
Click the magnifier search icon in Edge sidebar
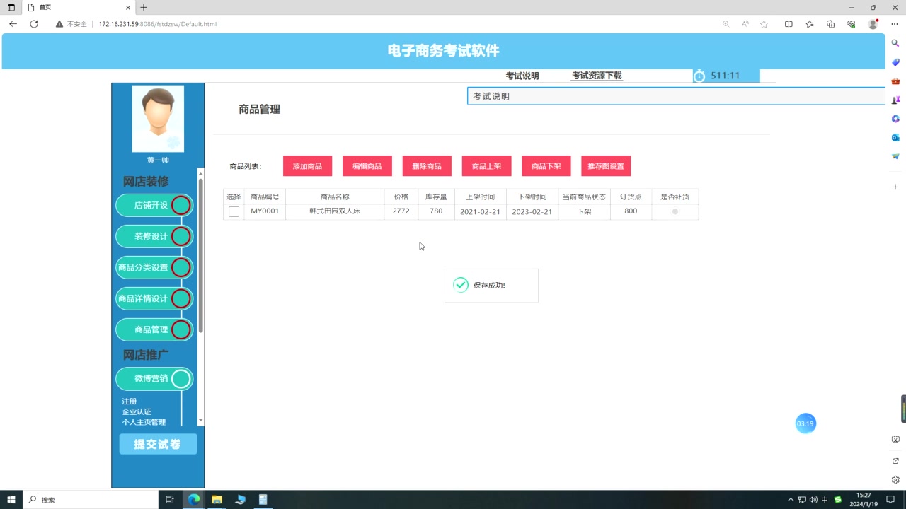(895, 43)
